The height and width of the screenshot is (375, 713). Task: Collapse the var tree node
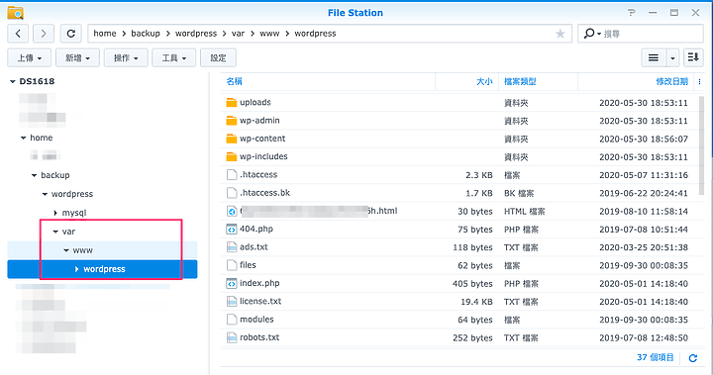coord(55,232)
